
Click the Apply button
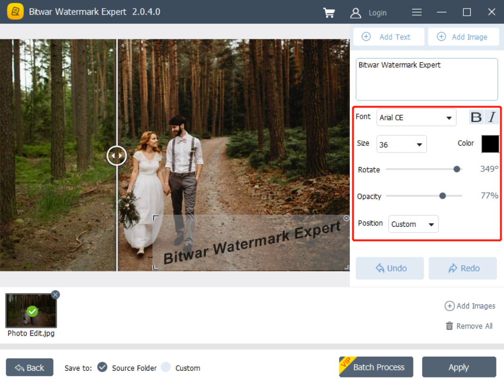coord(458,367)
